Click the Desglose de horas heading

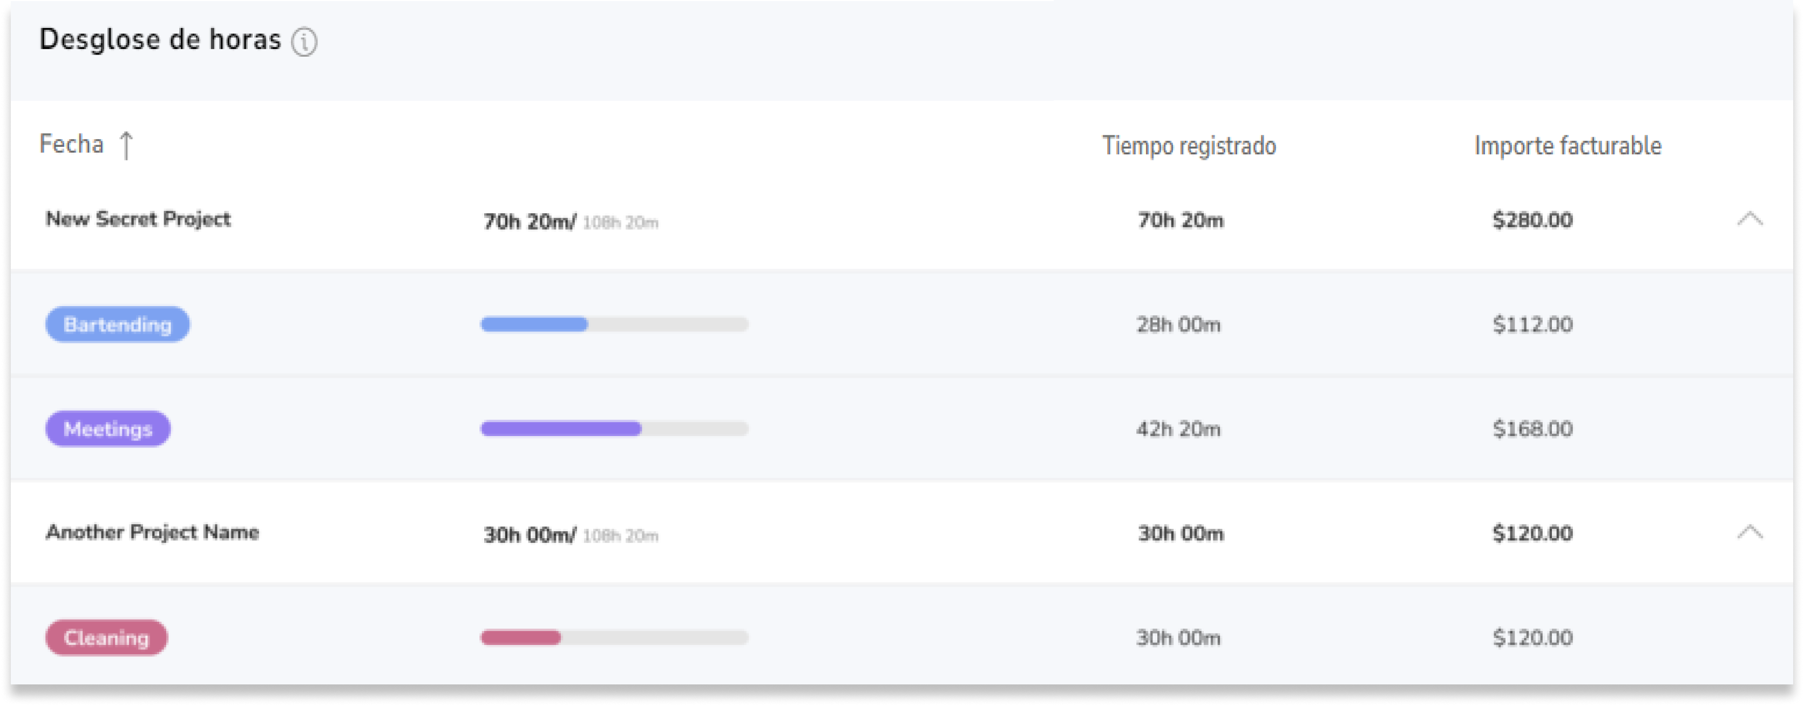160,40
